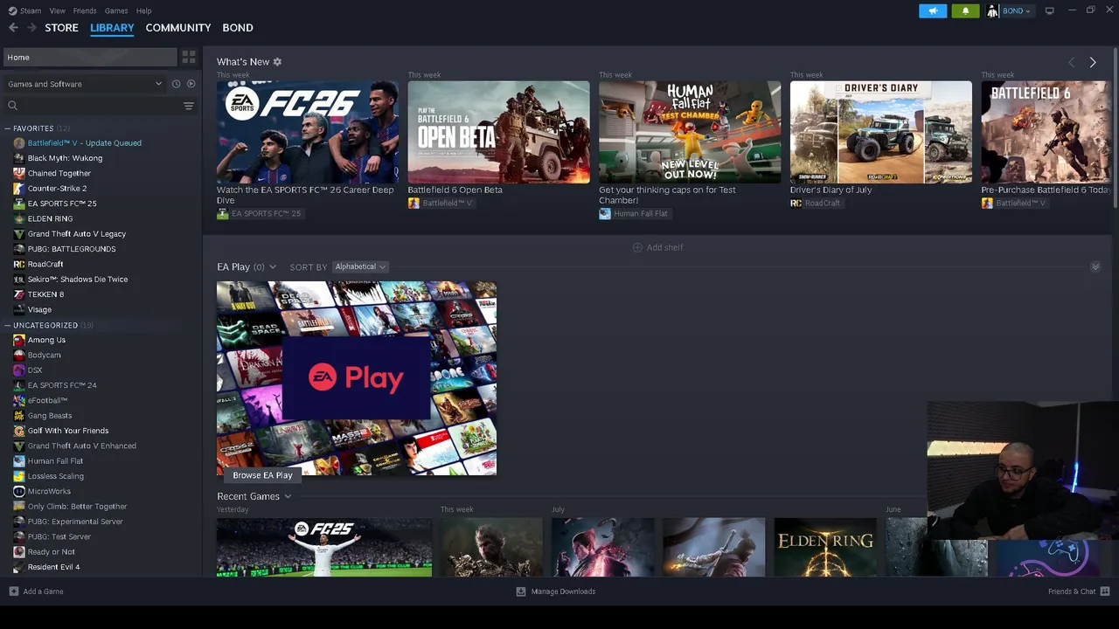Switch to the COMMUNITY tab

178,28
